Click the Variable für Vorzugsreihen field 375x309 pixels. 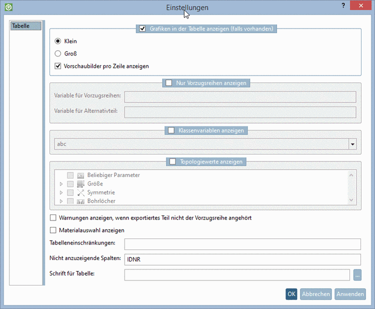point(240,97)
